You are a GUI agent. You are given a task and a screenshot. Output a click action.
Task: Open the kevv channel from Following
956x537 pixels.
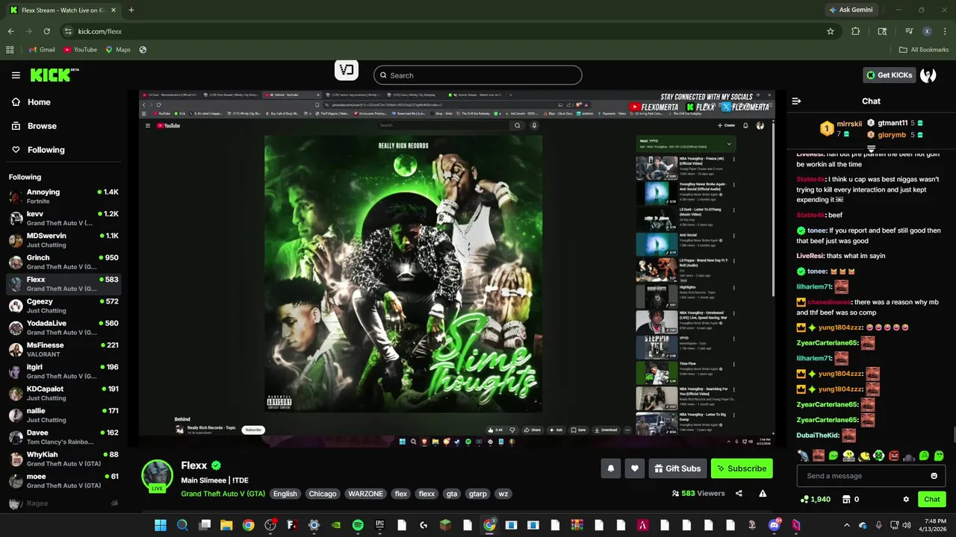pyautogui.click(x=63, y=218)
